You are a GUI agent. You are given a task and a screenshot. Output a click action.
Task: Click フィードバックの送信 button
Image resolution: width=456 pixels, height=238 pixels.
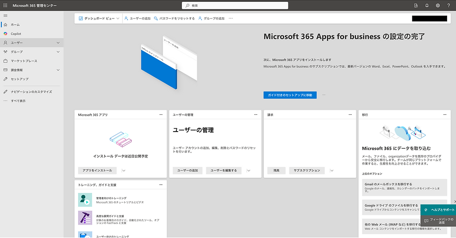point(438,221)
